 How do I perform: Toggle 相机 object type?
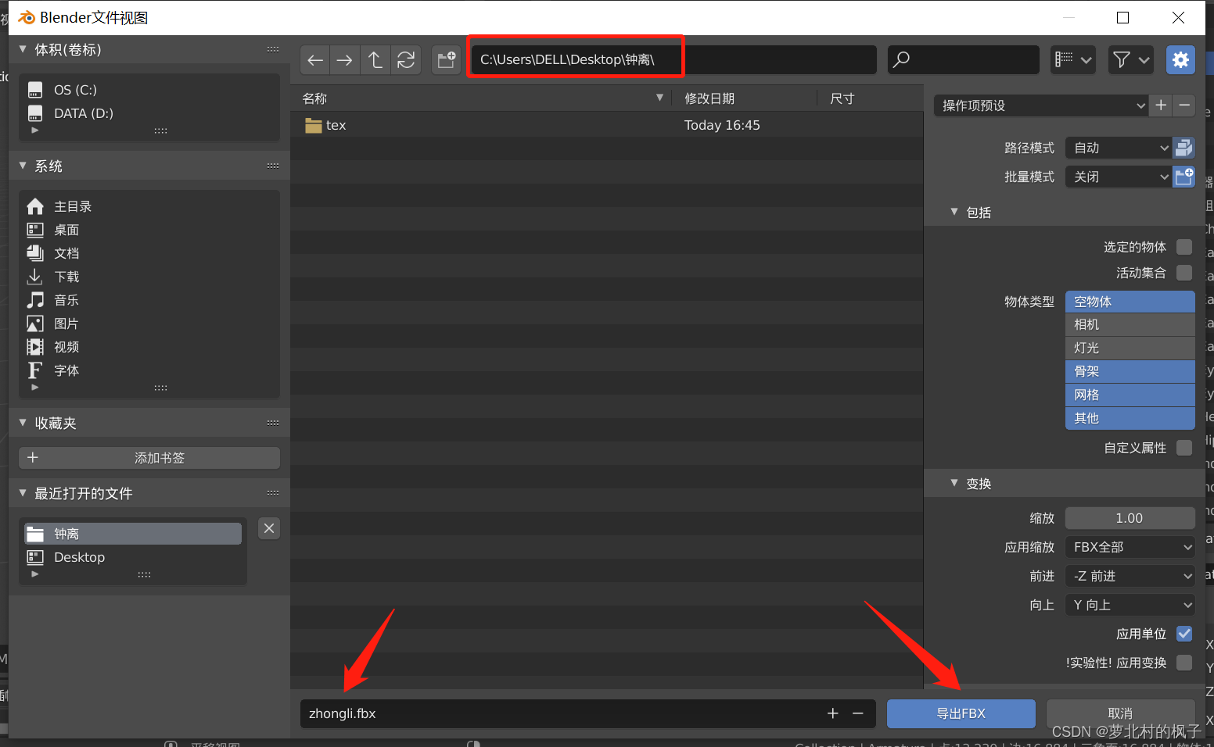click(1130, 324)
